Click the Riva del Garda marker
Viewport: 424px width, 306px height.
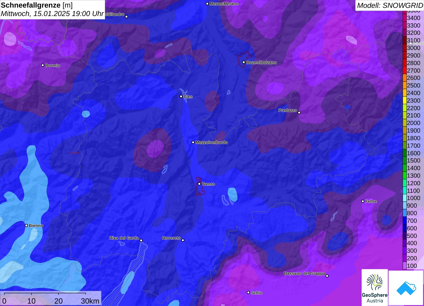coord(141,240)
